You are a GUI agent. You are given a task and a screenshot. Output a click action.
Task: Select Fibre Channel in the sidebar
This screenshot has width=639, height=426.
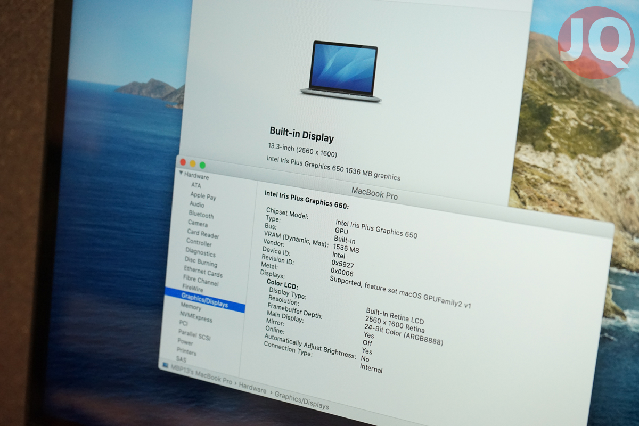(x=201, y=281)
